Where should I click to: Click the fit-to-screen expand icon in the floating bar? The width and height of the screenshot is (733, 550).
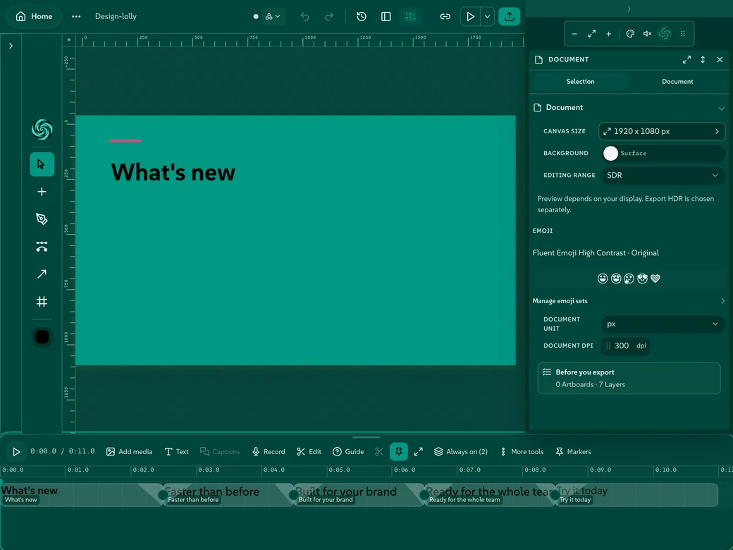(592, 34)
